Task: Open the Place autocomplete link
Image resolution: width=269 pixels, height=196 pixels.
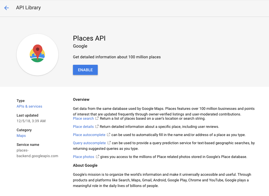Action: pos(89,135)
